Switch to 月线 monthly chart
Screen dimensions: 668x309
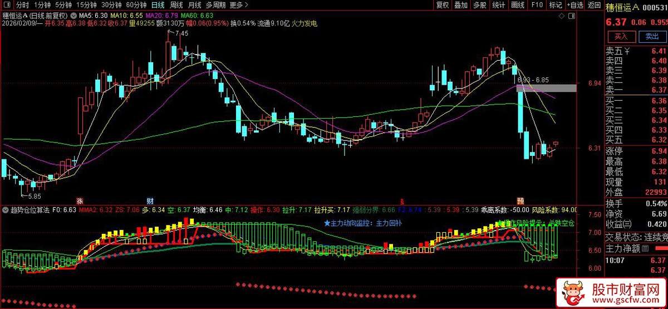194,5
